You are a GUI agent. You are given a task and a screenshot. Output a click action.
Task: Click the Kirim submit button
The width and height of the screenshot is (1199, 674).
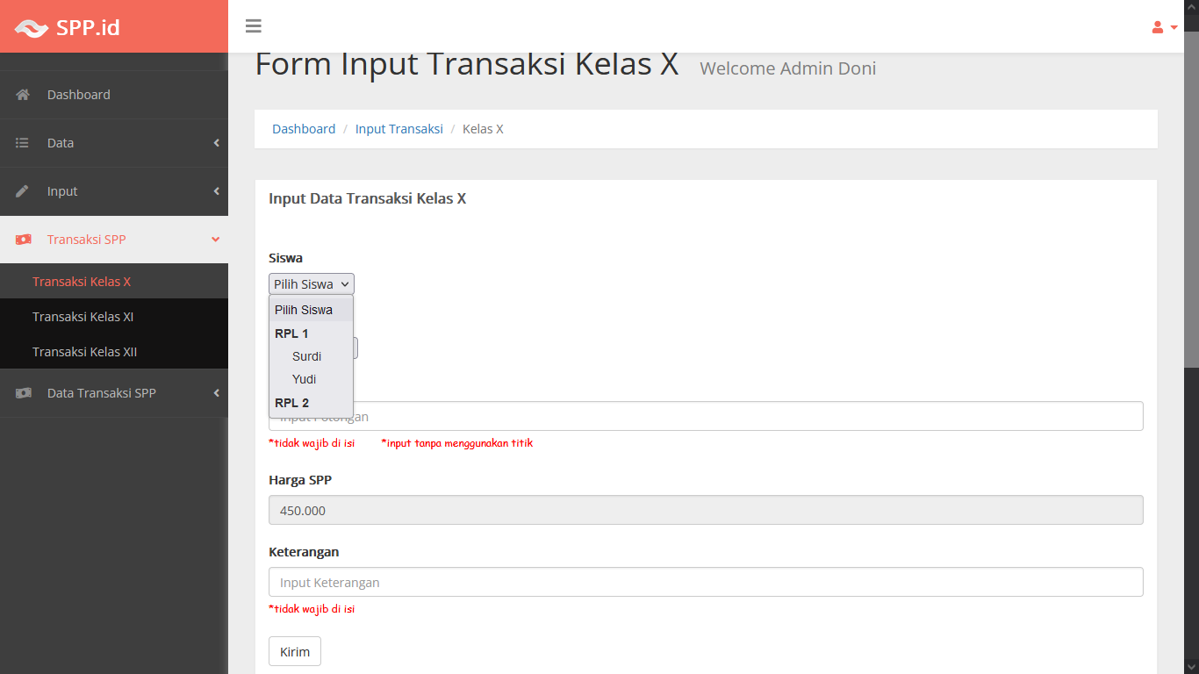click(295, 651)
